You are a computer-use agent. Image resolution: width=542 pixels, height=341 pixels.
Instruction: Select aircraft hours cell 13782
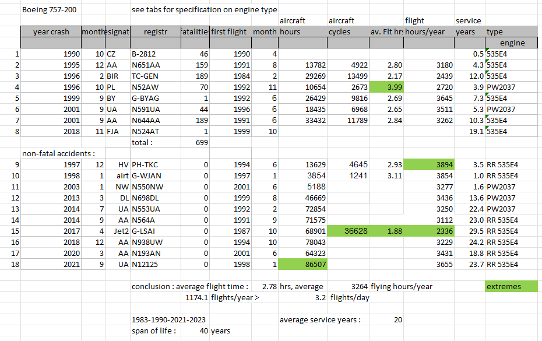(x=302, y=65)
